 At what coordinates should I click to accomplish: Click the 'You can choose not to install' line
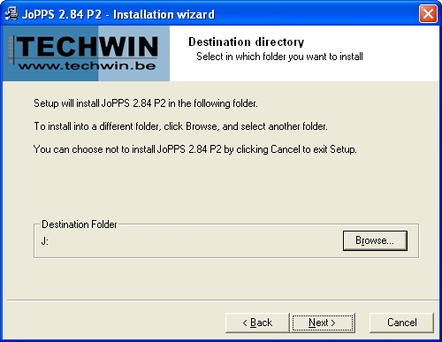point(194,149)
